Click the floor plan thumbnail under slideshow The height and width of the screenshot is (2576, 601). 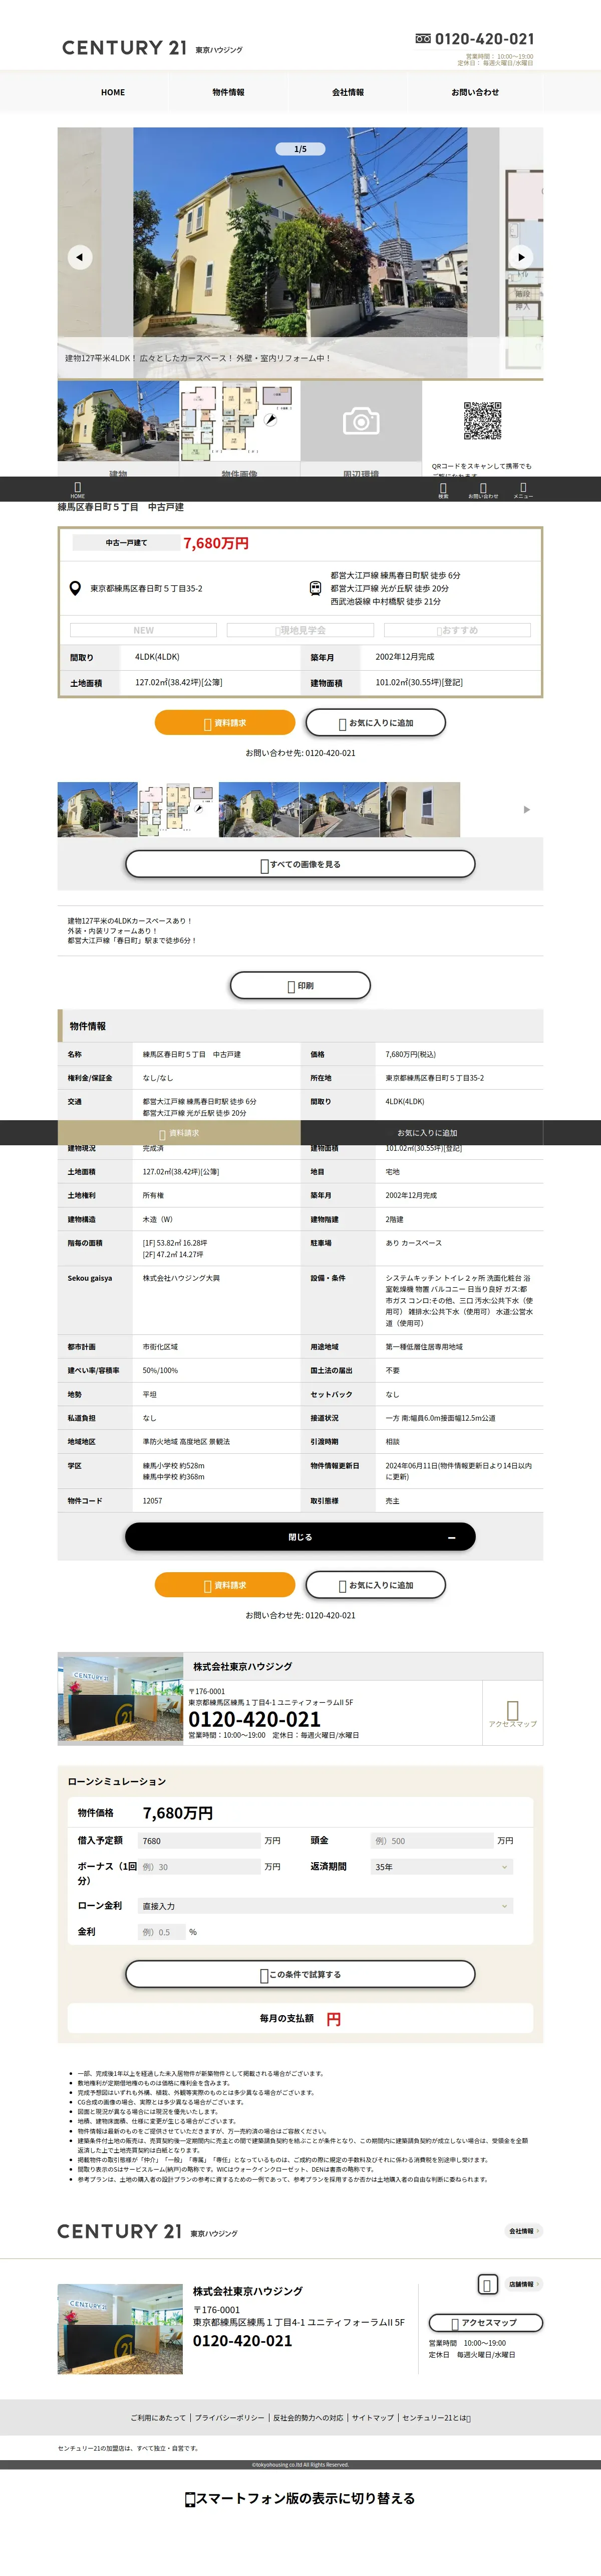pos(239,421)
